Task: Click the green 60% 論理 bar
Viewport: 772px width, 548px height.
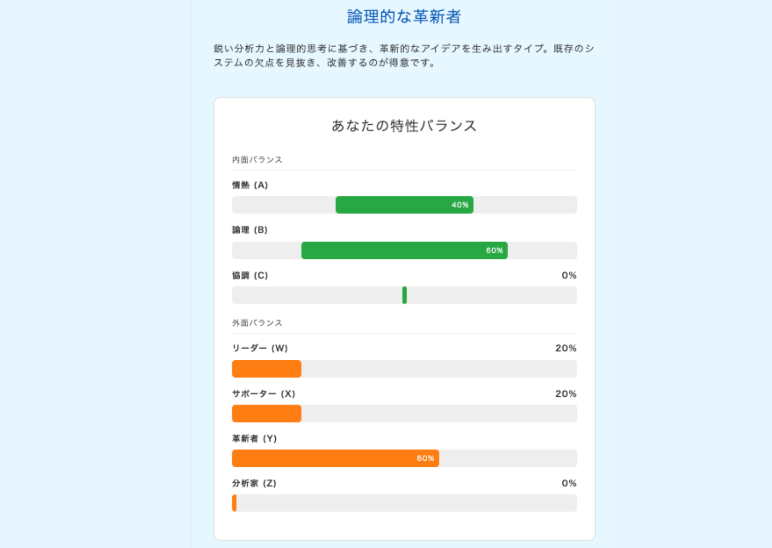Action: coord(404,251)
